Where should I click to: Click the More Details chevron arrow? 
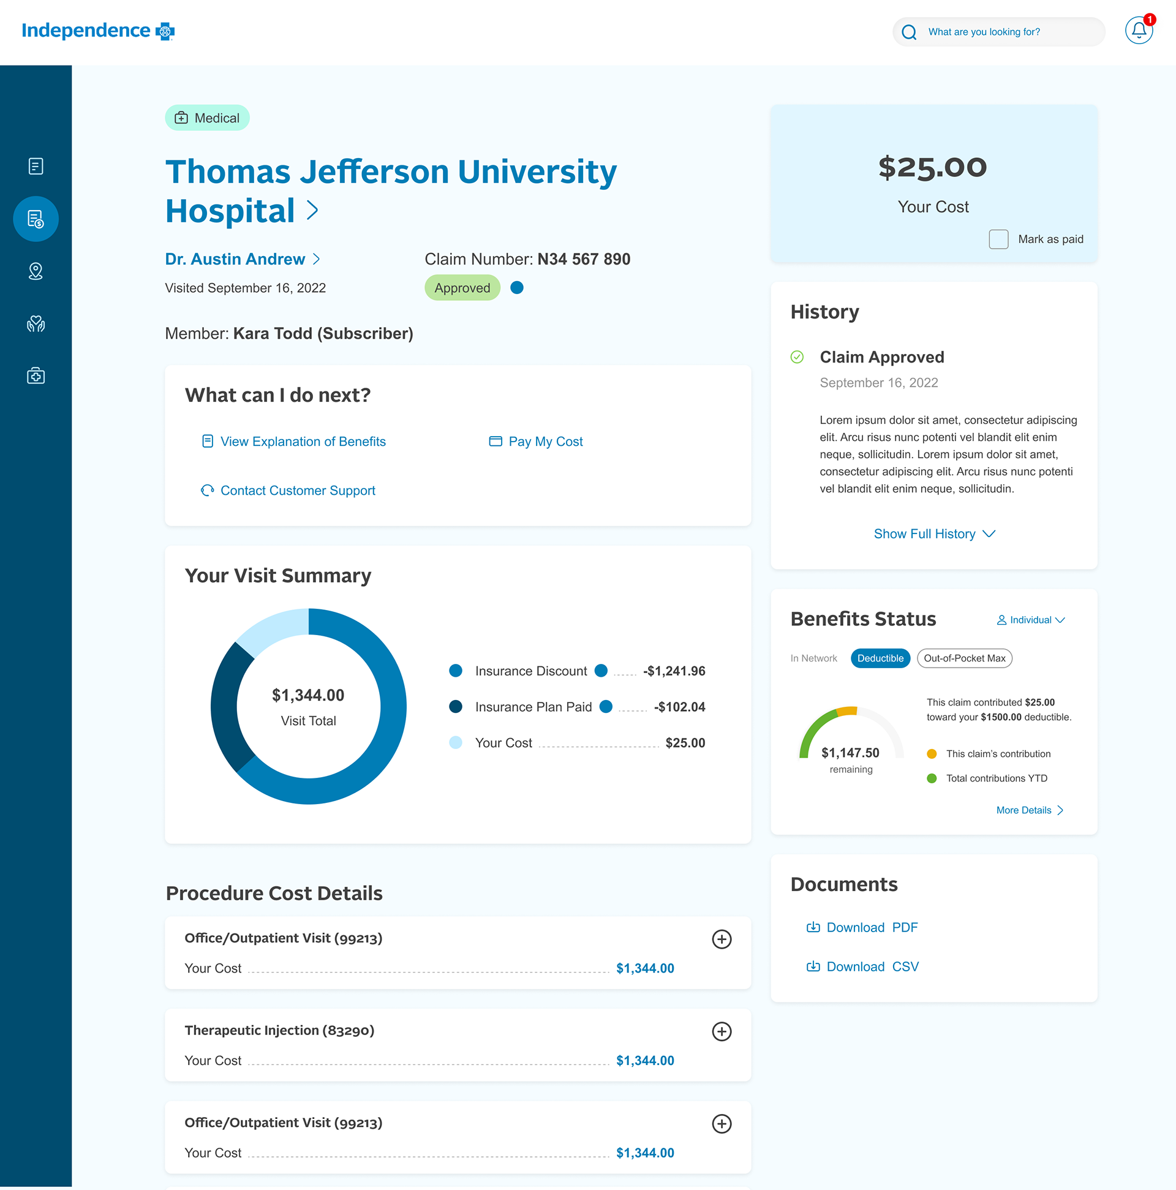pos(1060,810)
